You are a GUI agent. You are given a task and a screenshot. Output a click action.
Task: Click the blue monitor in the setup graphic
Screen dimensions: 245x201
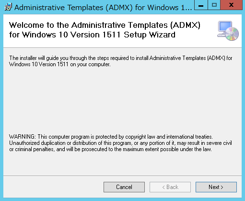(225, 26)
